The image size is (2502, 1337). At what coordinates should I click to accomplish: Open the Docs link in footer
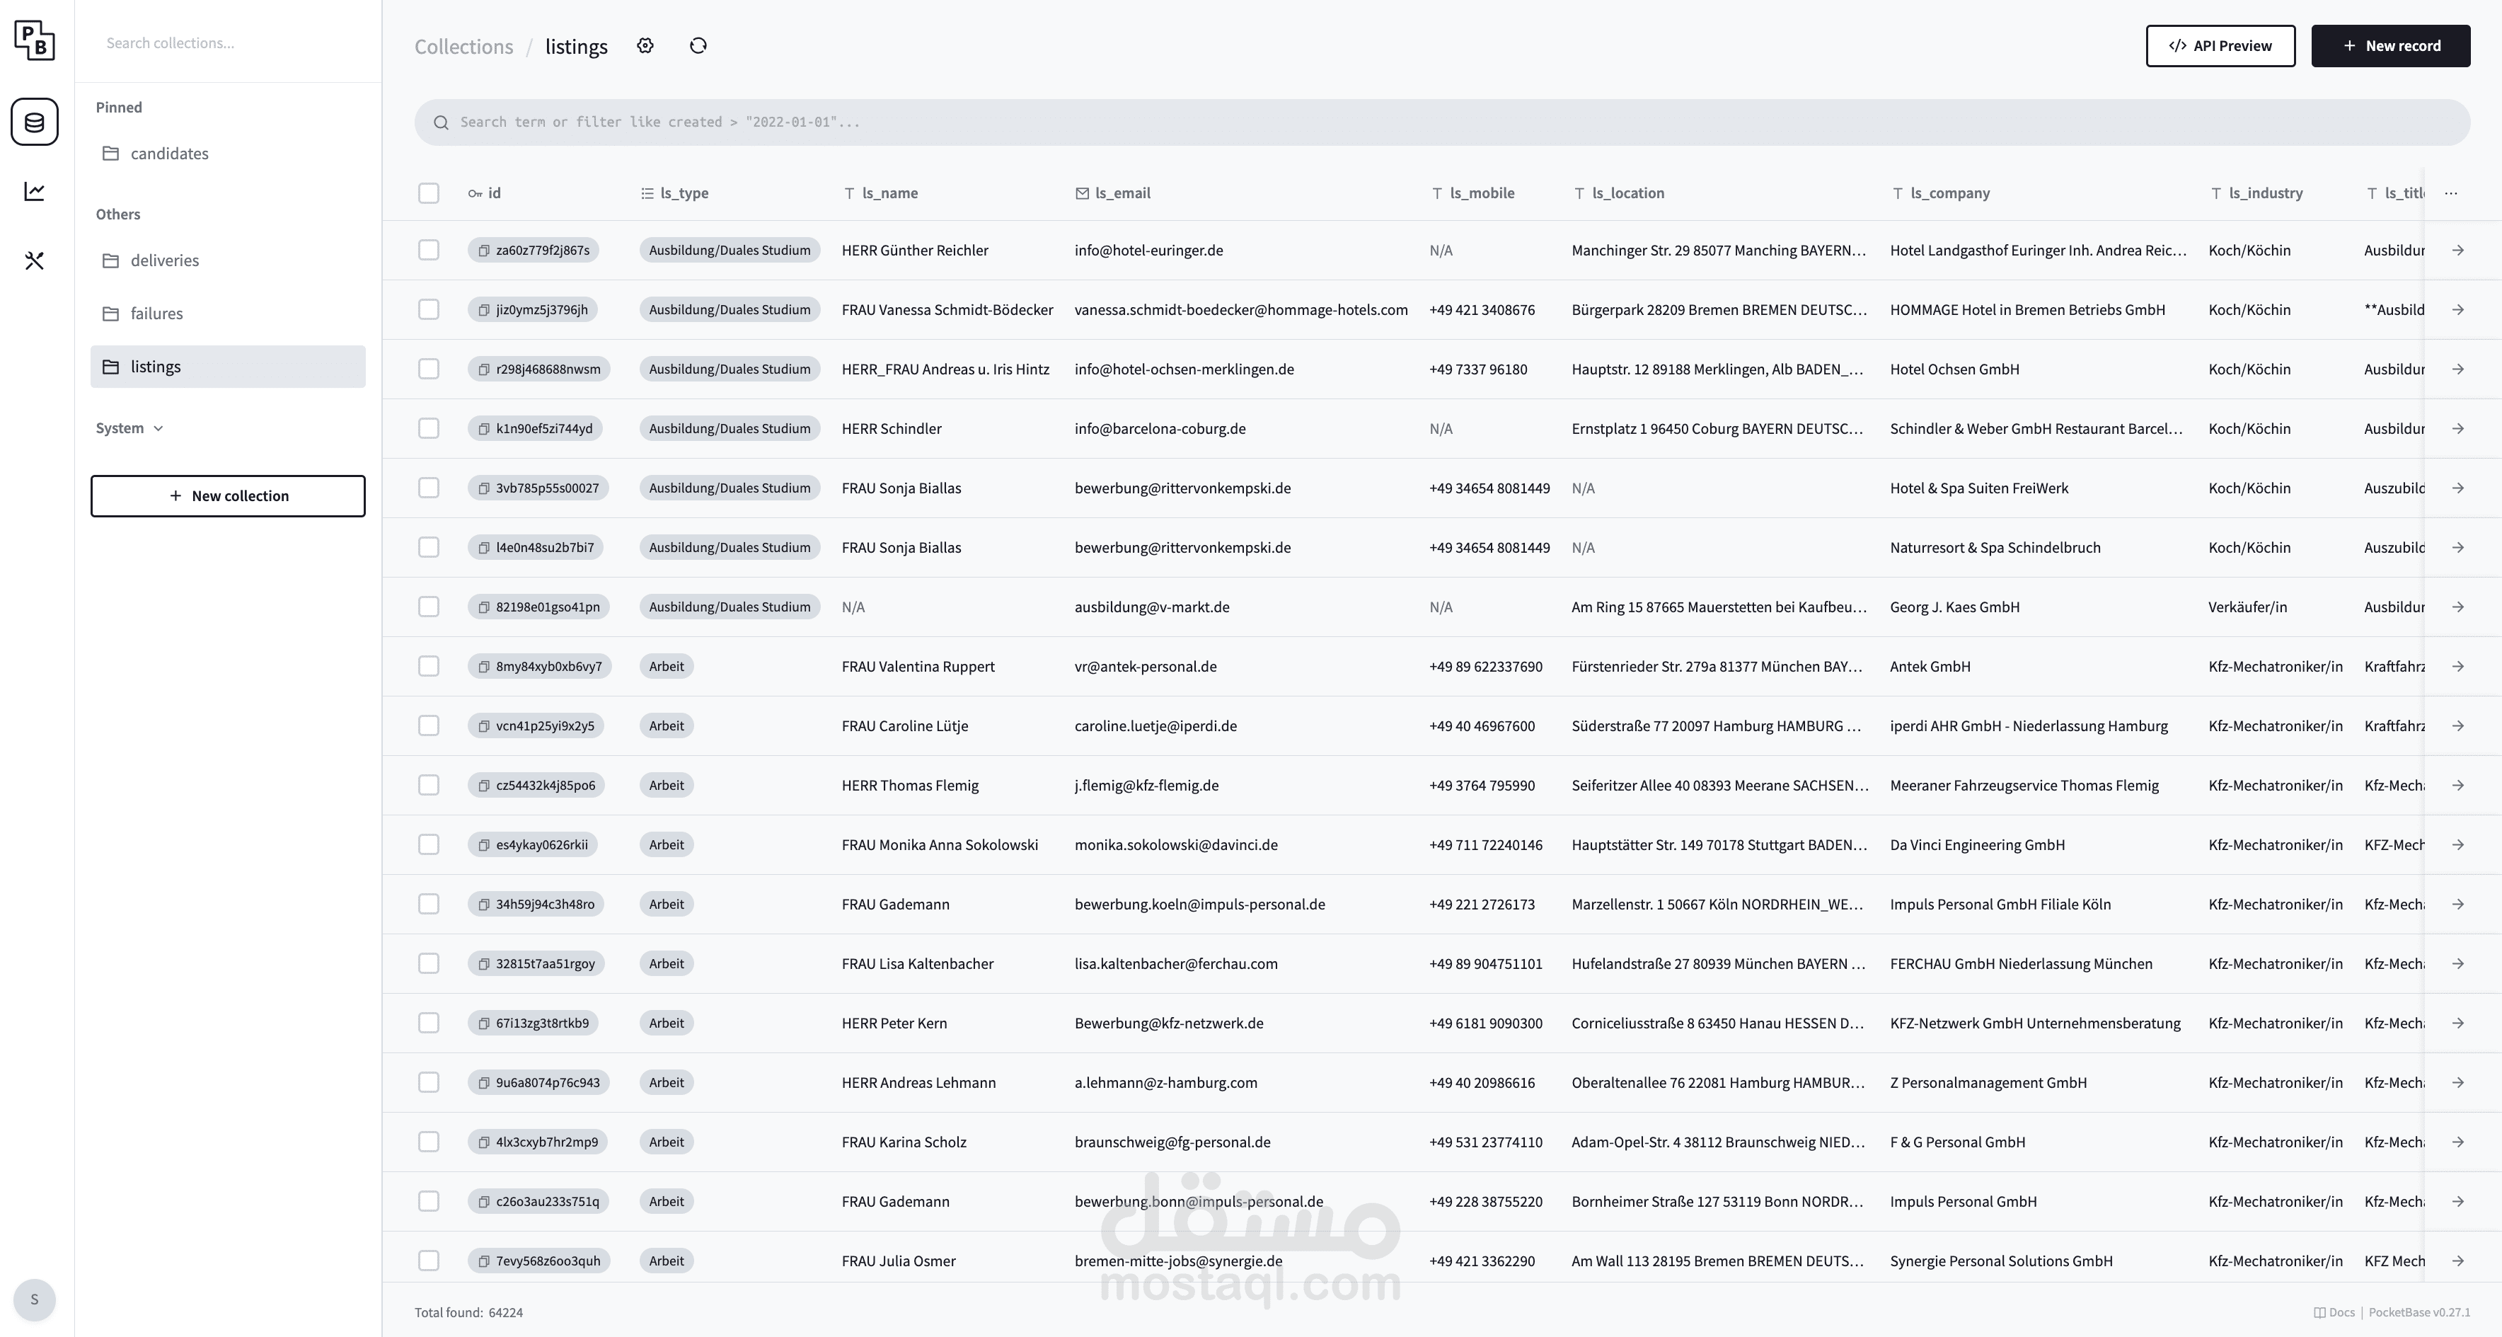pos(2334,1312)
